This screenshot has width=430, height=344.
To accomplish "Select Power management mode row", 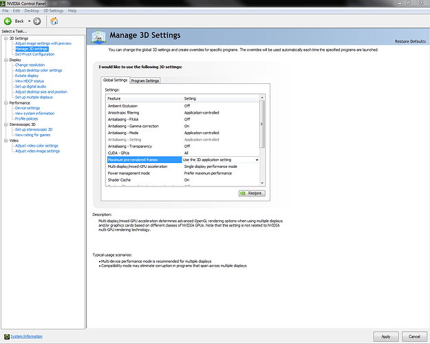I will 182,173.
